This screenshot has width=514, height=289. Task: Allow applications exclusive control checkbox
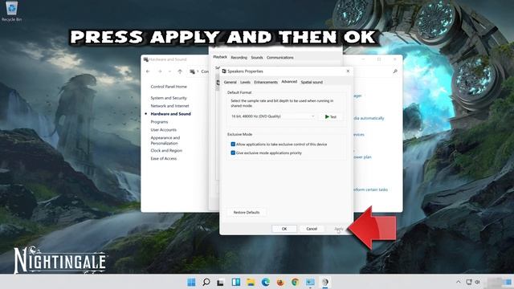tap(233, 144)
